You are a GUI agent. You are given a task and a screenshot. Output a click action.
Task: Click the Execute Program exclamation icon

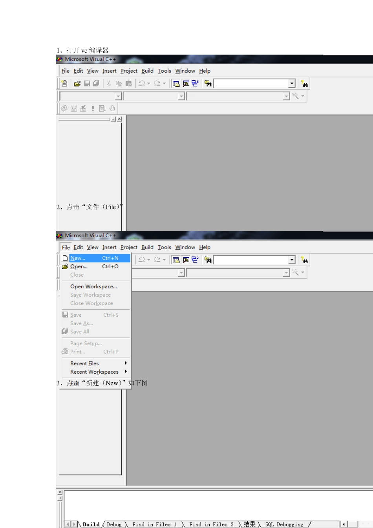click(93, 108)
